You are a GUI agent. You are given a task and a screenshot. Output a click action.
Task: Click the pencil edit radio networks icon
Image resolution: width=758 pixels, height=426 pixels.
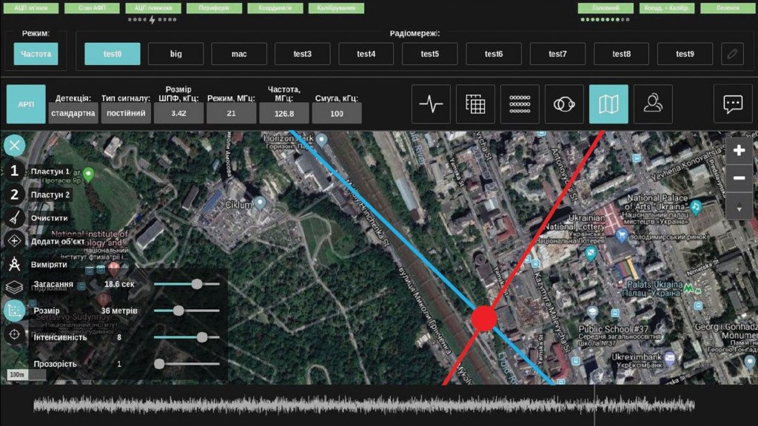pyautogui.click(x=732, y=54)
